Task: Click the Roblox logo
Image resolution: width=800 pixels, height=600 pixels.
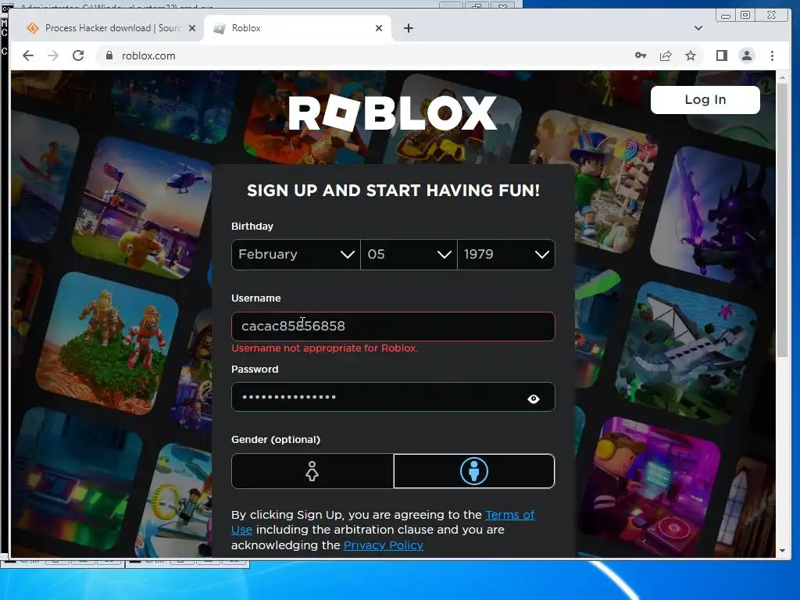Action: point(392,112)
